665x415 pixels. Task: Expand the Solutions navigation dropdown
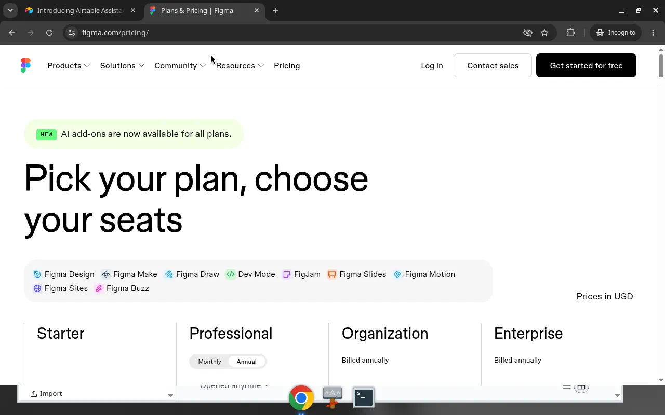122,66
